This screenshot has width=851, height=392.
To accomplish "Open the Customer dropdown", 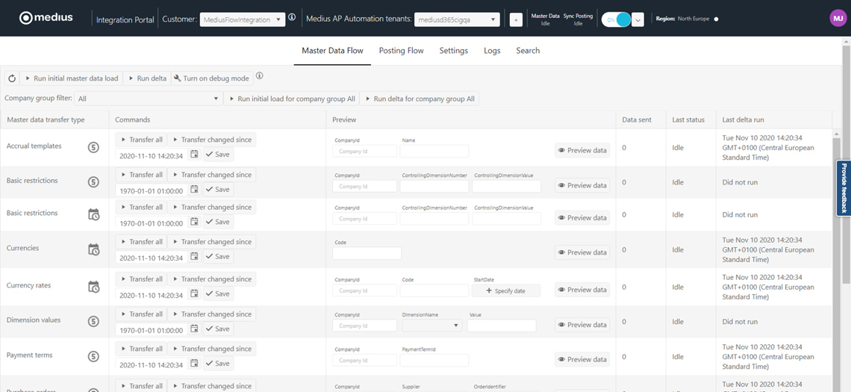I will coord(243,20).
